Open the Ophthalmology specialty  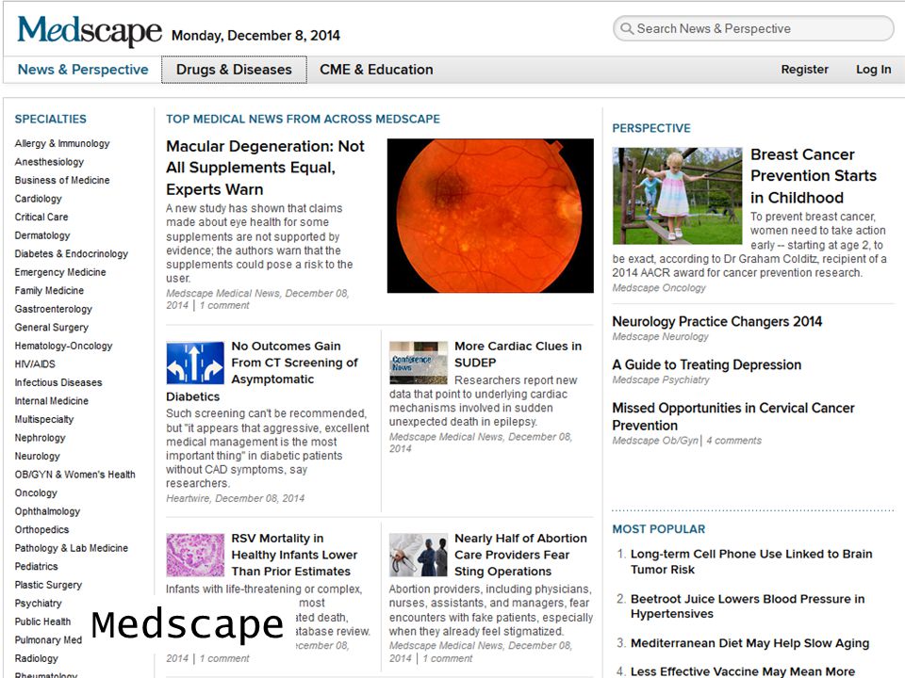click(47, 512)
